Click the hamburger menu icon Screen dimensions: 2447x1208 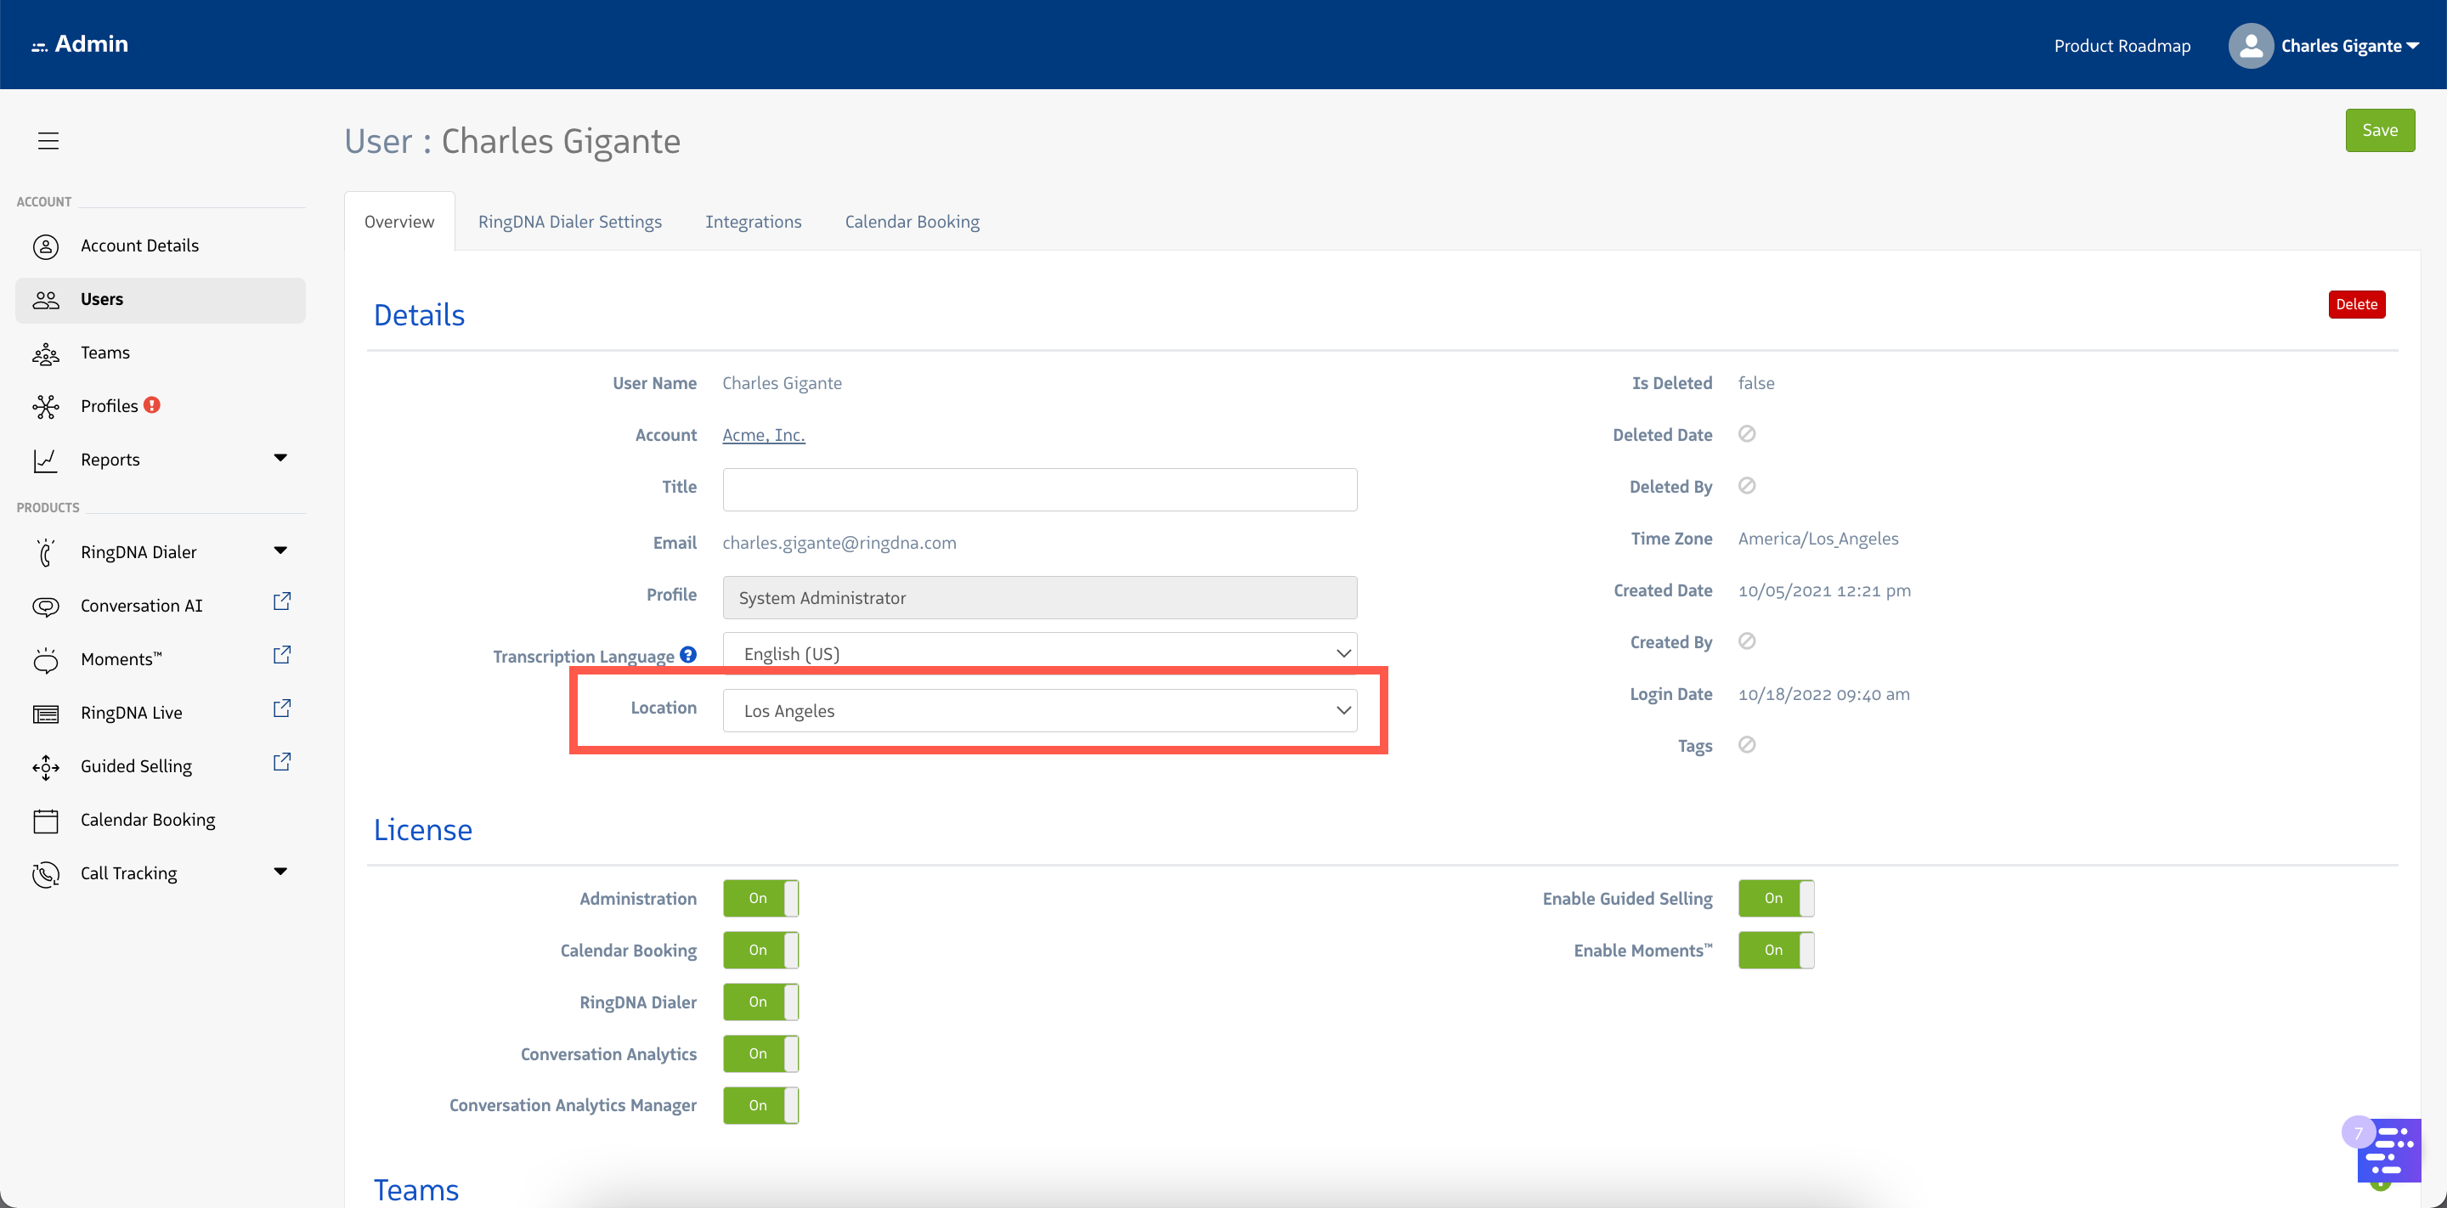[x=48, y=140]
